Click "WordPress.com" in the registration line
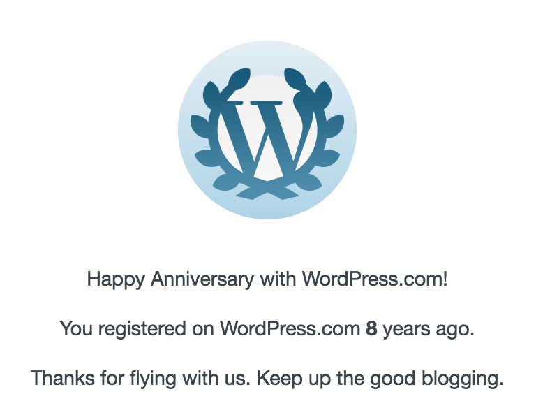The width and height of the screenshot is (536, 408). point(290,329)
